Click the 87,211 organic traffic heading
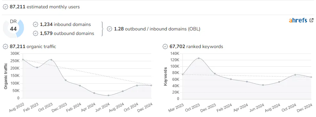The image size is (316, 117). tap(33, 46)
